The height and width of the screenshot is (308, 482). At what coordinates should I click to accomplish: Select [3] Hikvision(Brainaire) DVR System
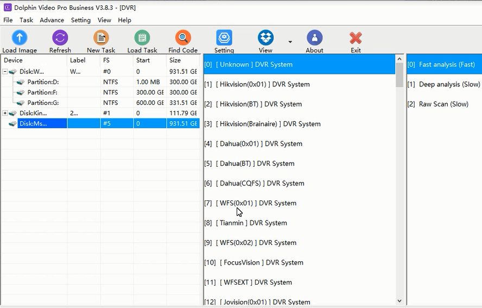pos(300,124)
